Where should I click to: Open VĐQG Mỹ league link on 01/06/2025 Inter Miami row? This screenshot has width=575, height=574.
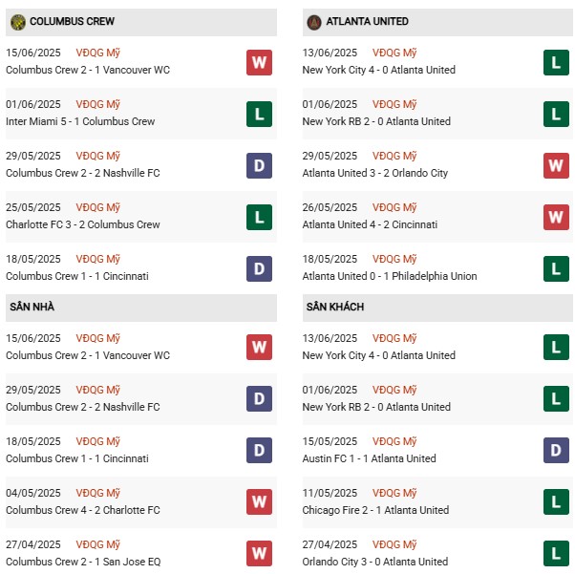(98, 104)
